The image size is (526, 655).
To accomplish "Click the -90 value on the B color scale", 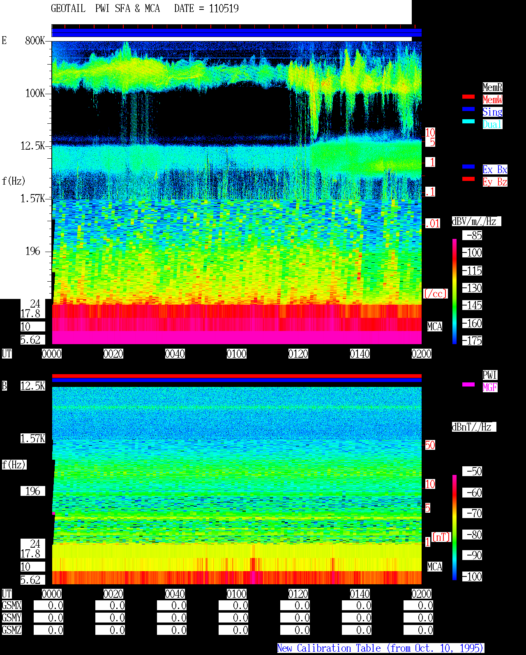I will tap(472, 555).
